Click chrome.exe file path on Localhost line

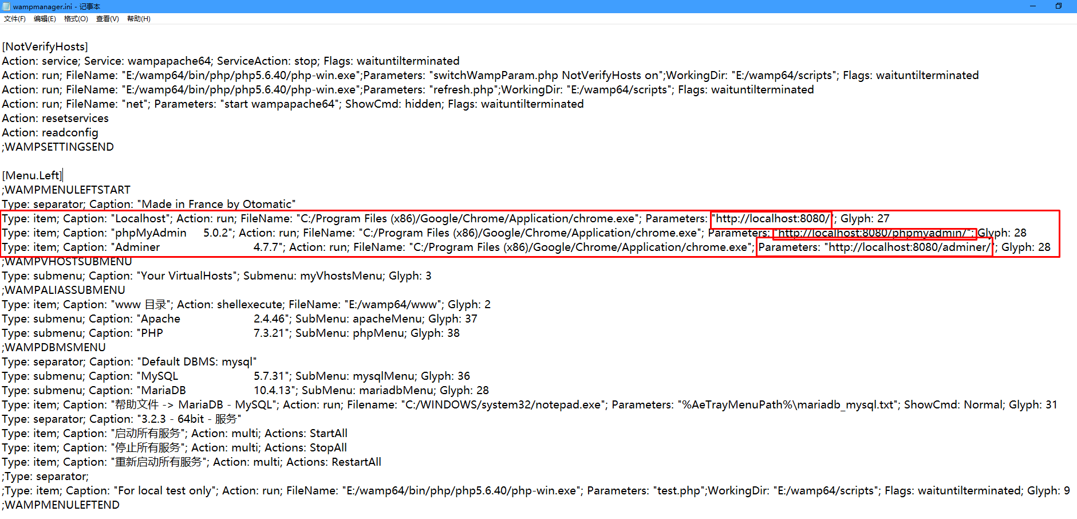(469, 219)
